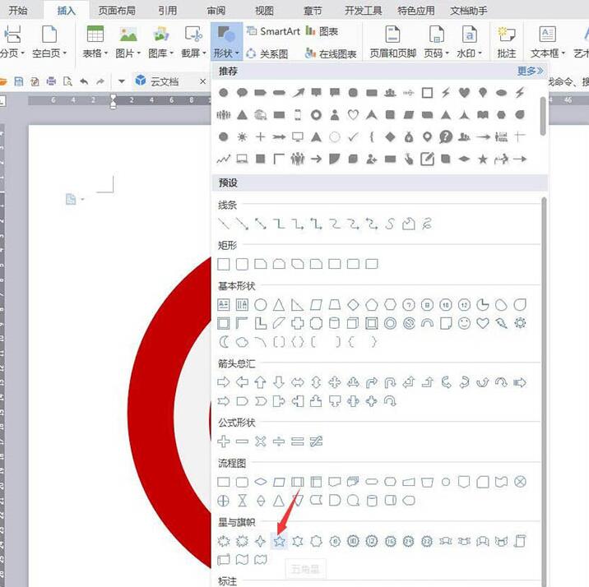Screen dimensions: 589x587
Task: Click the Undo arrow
Action: pos(84,81)
